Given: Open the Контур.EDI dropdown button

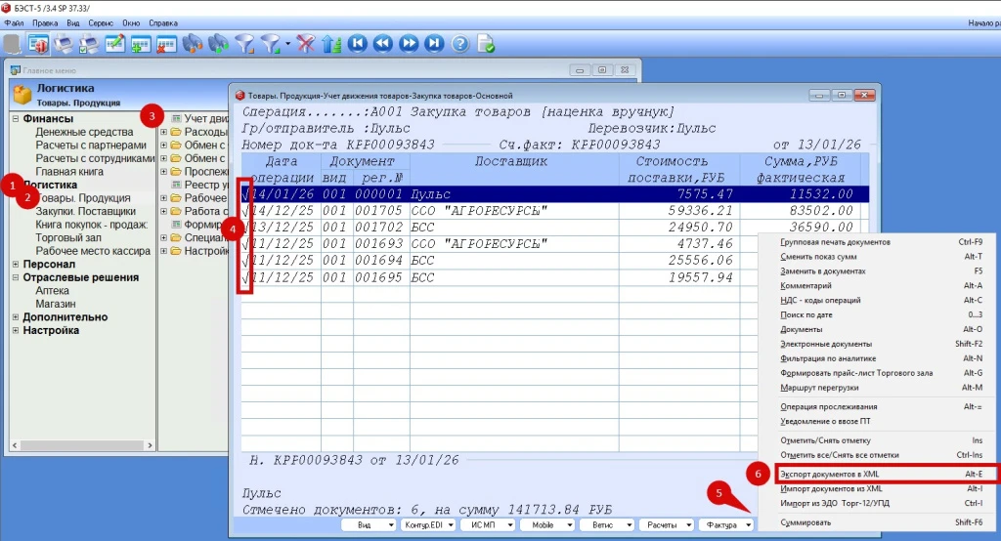Looking at the screenshot, I should [428, 524].
